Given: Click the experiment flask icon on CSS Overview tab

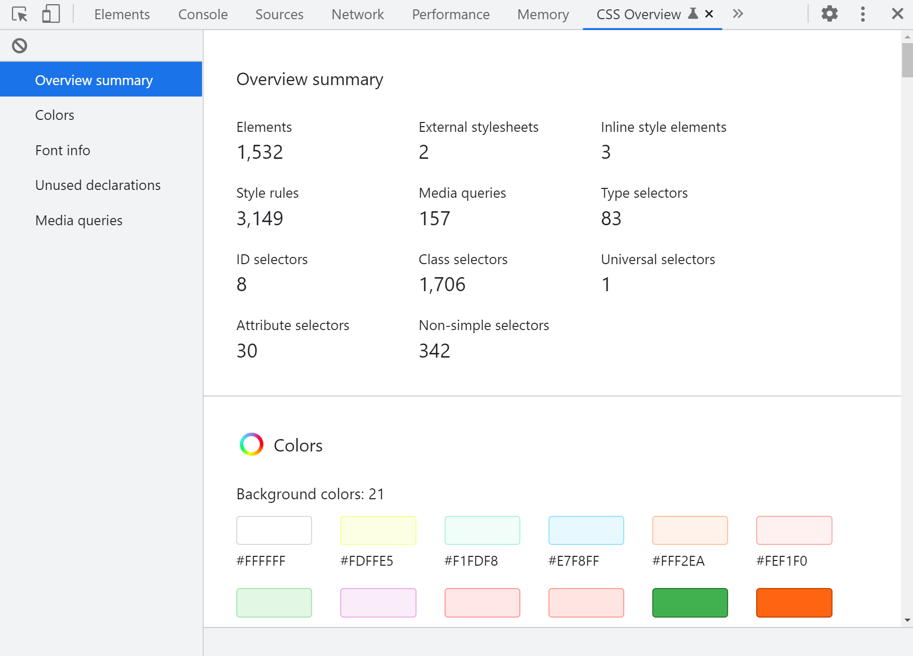Looking at the screenshot, I should coord(692,14).
